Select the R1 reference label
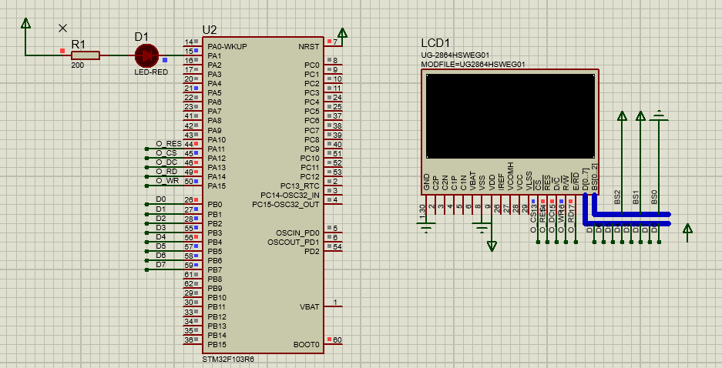The width and height of the screenshot is (722, 368). 79,45
